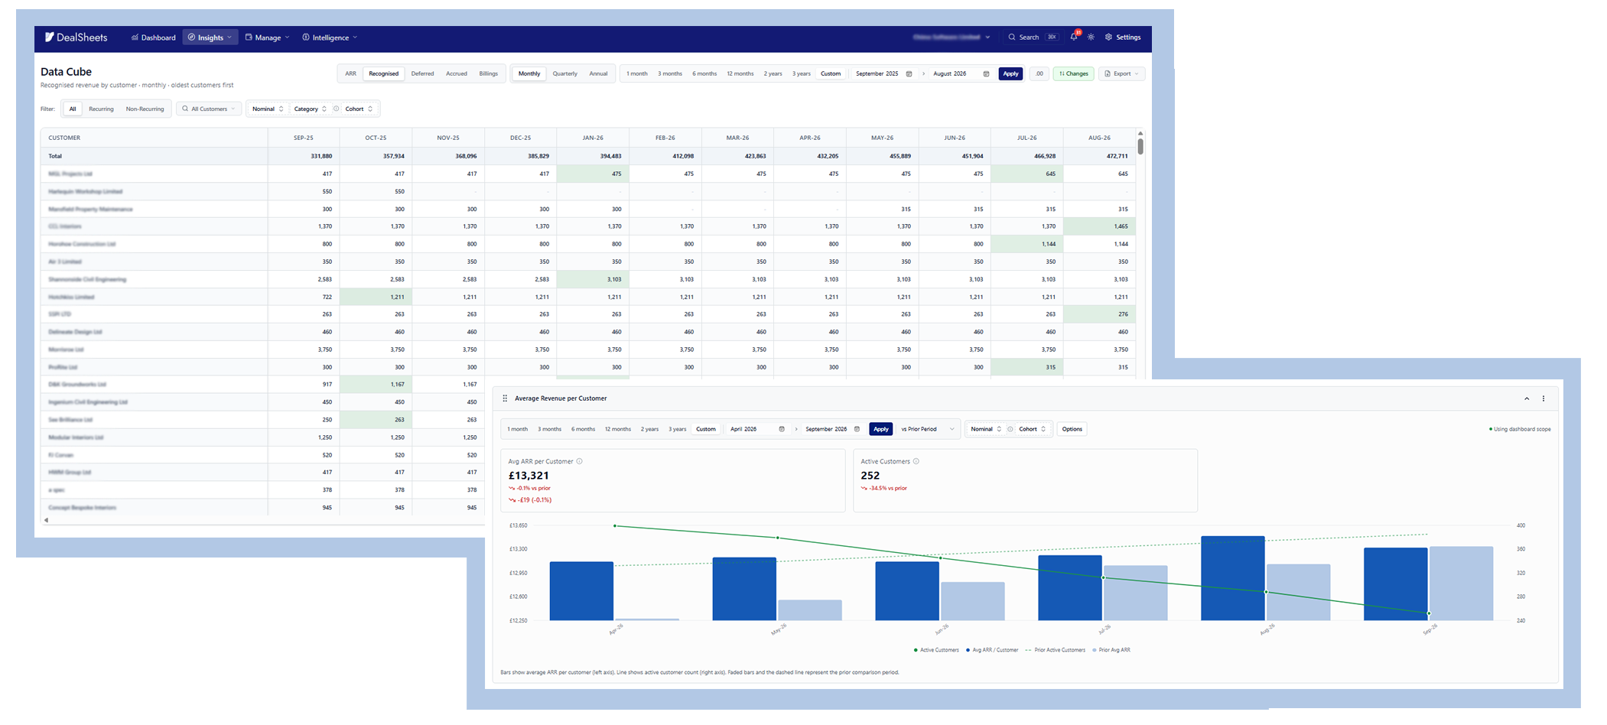
Task: Click info icon between Category and Cohort
Action: (336, 109)
